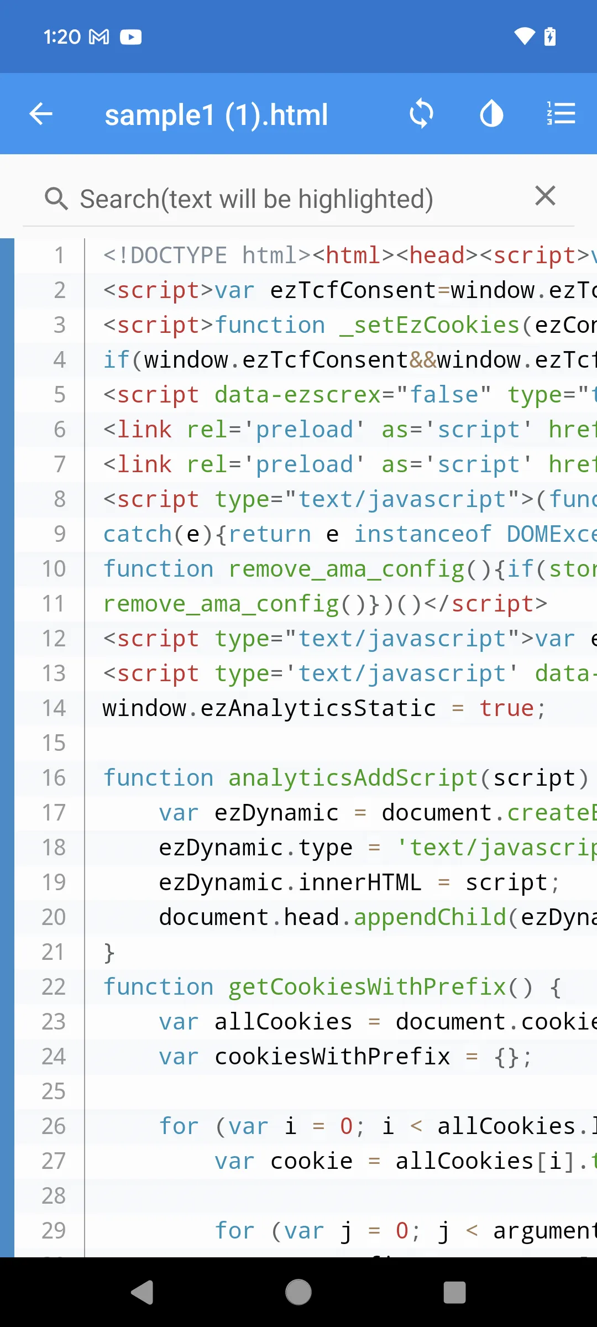Open YouTube notification icon in status bar
597x1327 pixels.
pyautogui.click(x=131, y=37)
